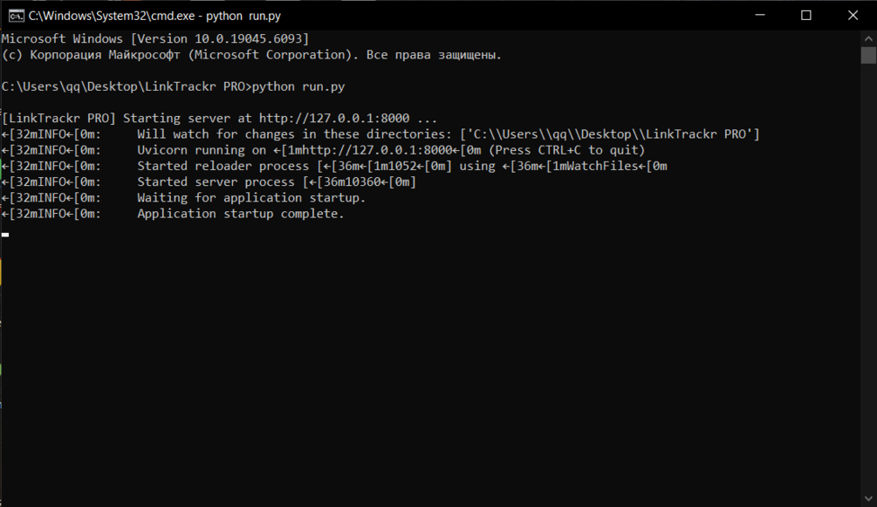Click the blinking cursor at the console bottom
This screenshot has height=507, width=877.
pos(5,235)
